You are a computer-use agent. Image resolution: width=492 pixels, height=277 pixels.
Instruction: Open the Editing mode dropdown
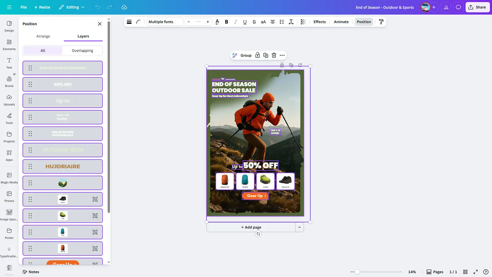pyautogui.click(x=72, y=7)
